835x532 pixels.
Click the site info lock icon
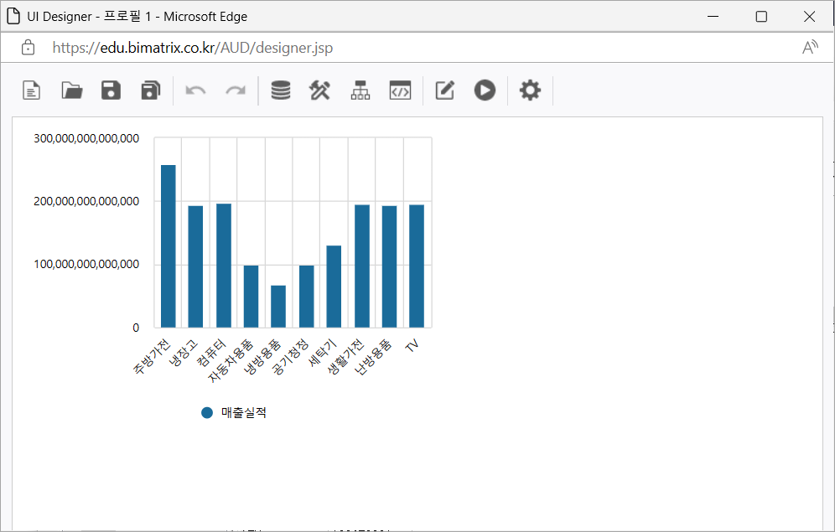coord(28,48)
